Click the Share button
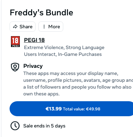 23,27
